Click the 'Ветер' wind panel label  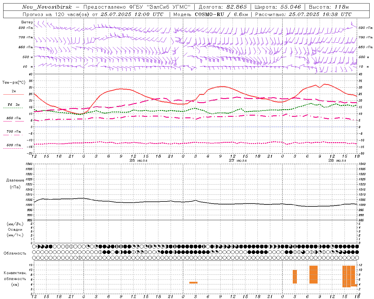tap(27, 22)
